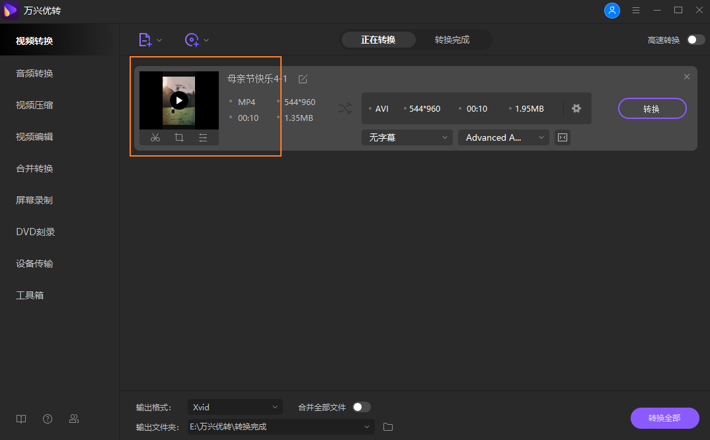The image size is (710, 440).
Task: Click the add file icon in the toolbar
Action: coord(145,40)
